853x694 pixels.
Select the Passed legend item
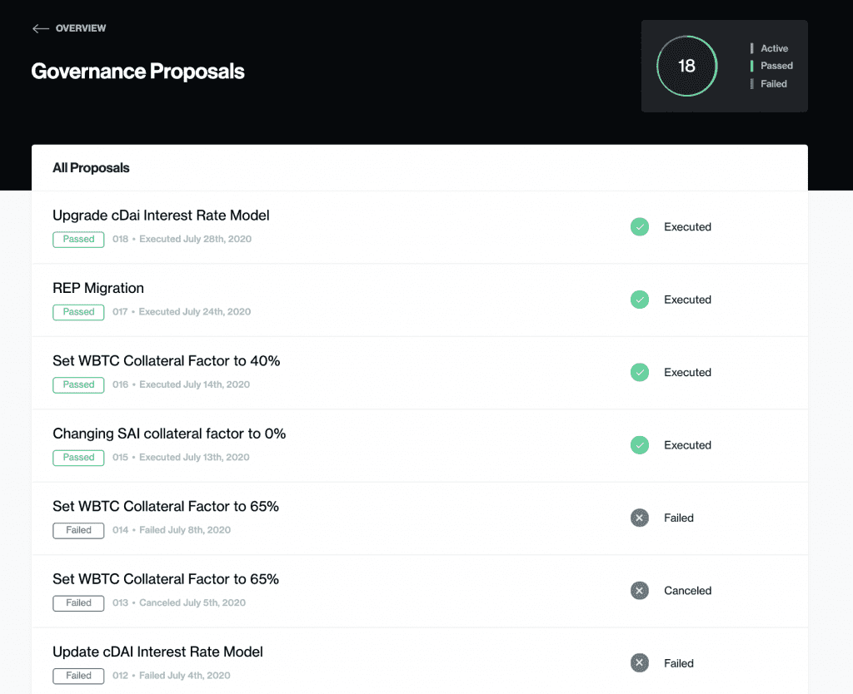(776, 66)
